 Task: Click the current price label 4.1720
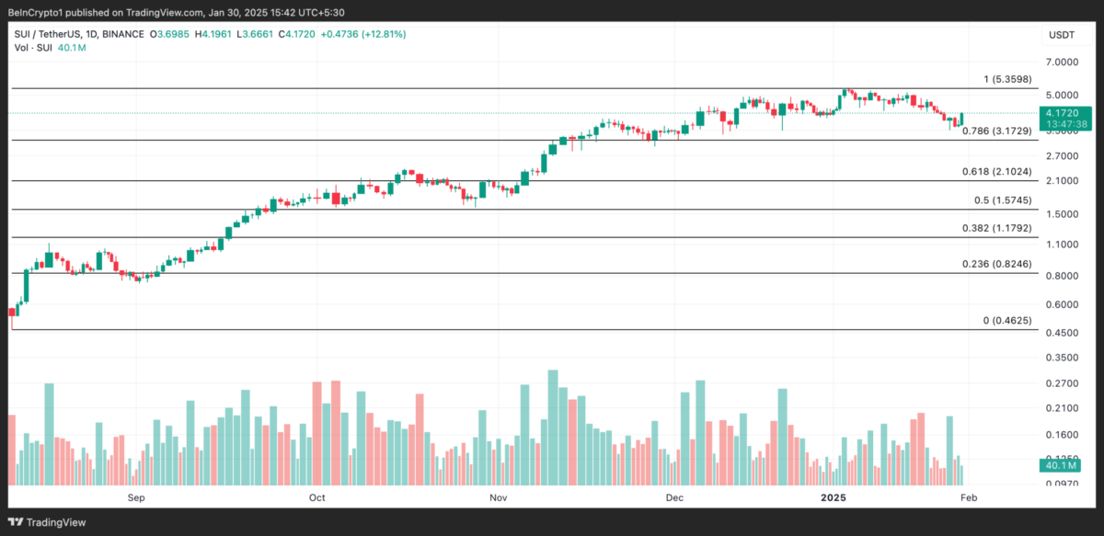[1065, 112]
